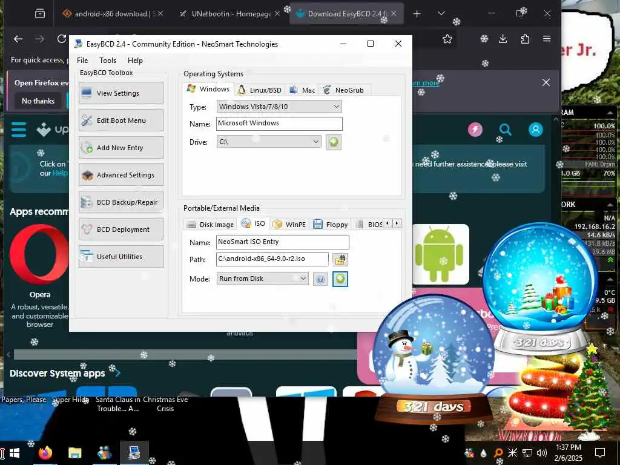
Task: Open the notification center icon
Action: (600, 453)
